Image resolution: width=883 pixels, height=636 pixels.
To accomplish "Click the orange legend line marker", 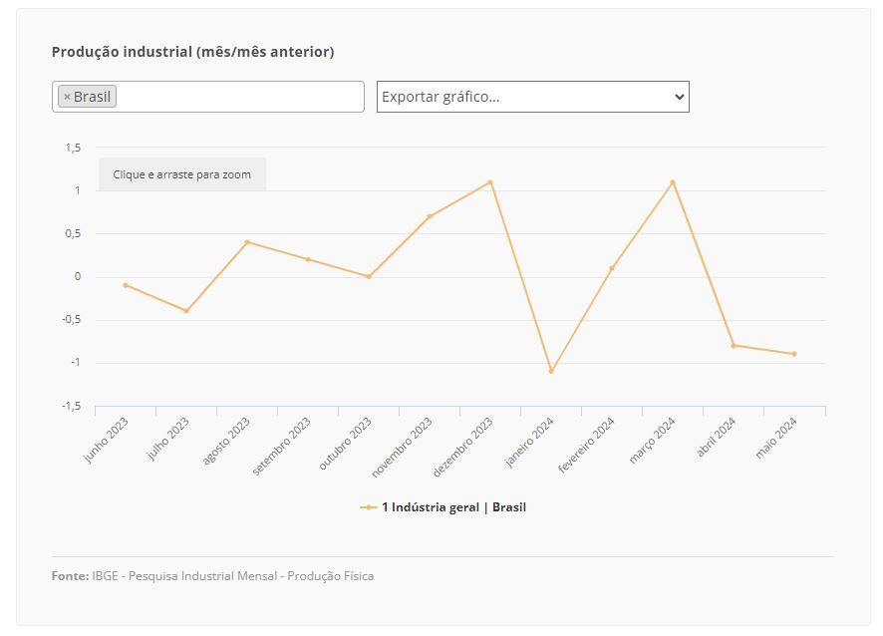I will point(369,507).
